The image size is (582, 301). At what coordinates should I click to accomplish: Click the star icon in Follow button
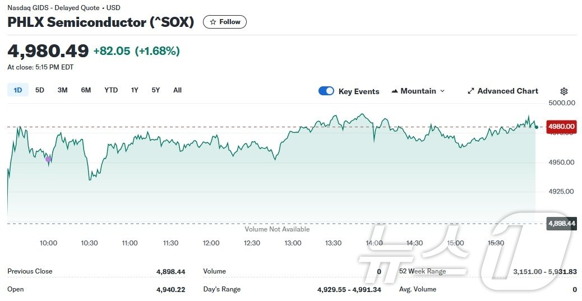213,22
